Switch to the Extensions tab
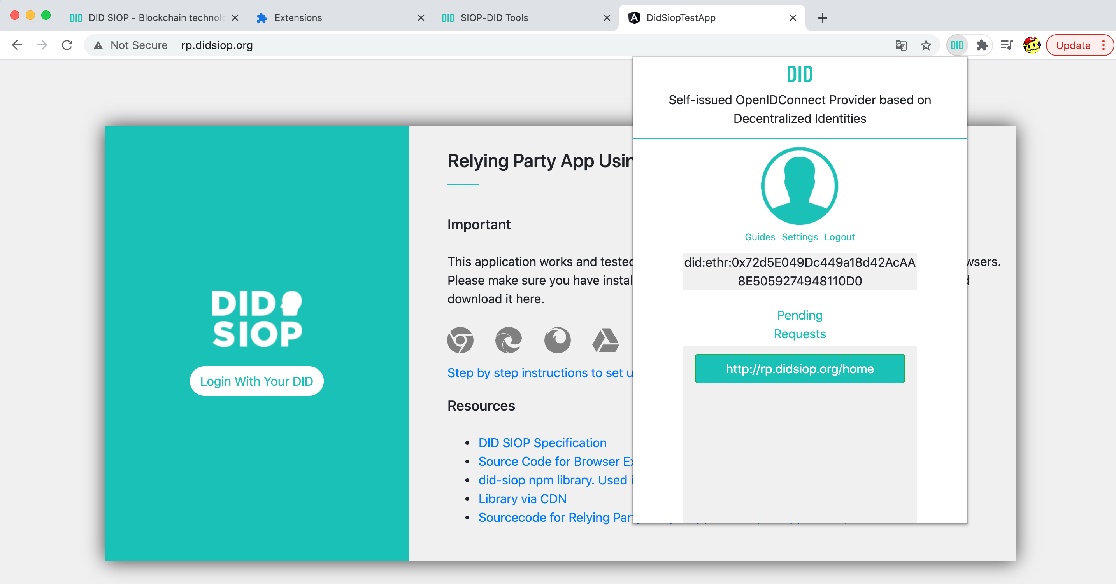 click(x=298, y=18)
